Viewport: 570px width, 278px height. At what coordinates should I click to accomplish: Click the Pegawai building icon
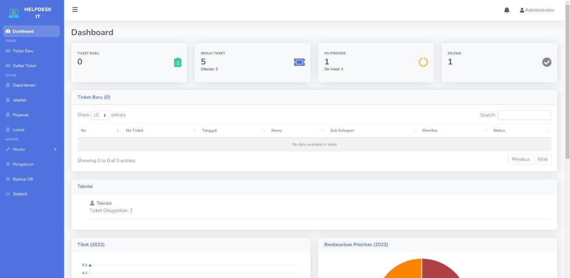click(x=8, y=115)
